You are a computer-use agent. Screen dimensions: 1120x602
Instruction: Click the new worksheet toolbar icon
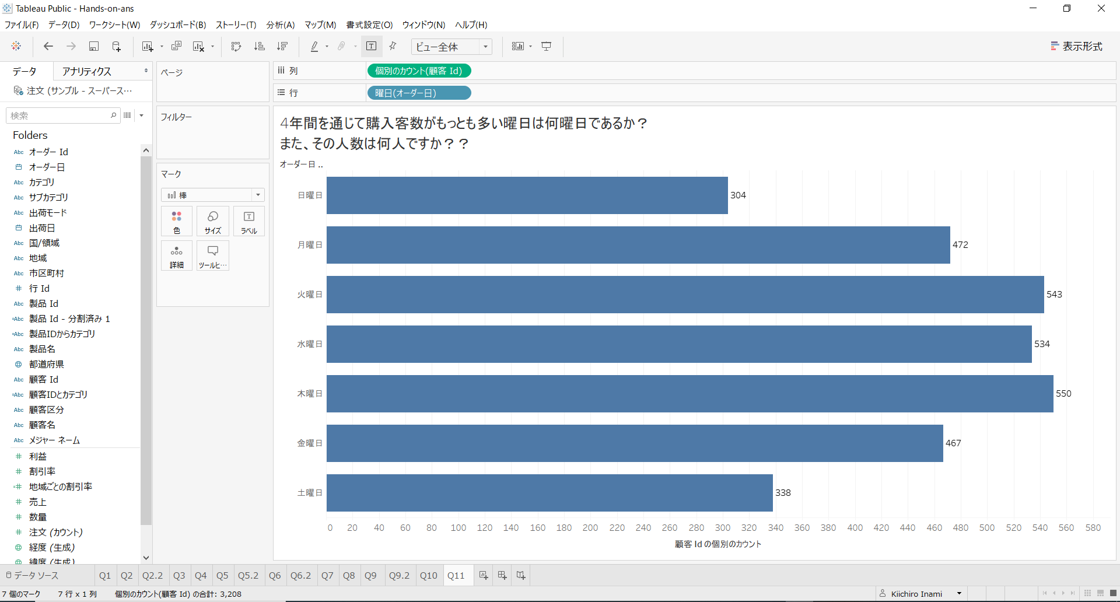click(147, 46)
